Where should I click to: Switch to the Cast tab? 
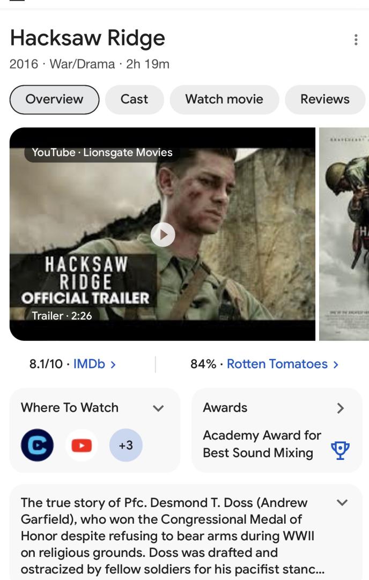pos(134,100)
